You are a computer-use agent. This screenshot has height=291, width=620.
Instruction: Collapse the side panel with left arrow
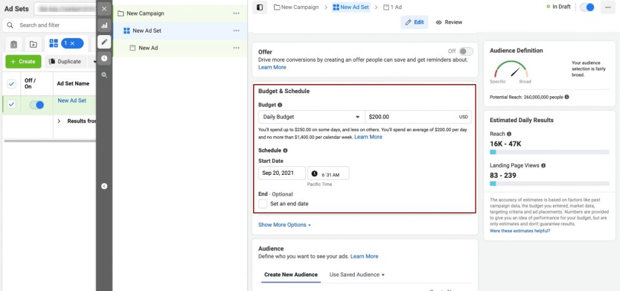[x=104, y=186]
